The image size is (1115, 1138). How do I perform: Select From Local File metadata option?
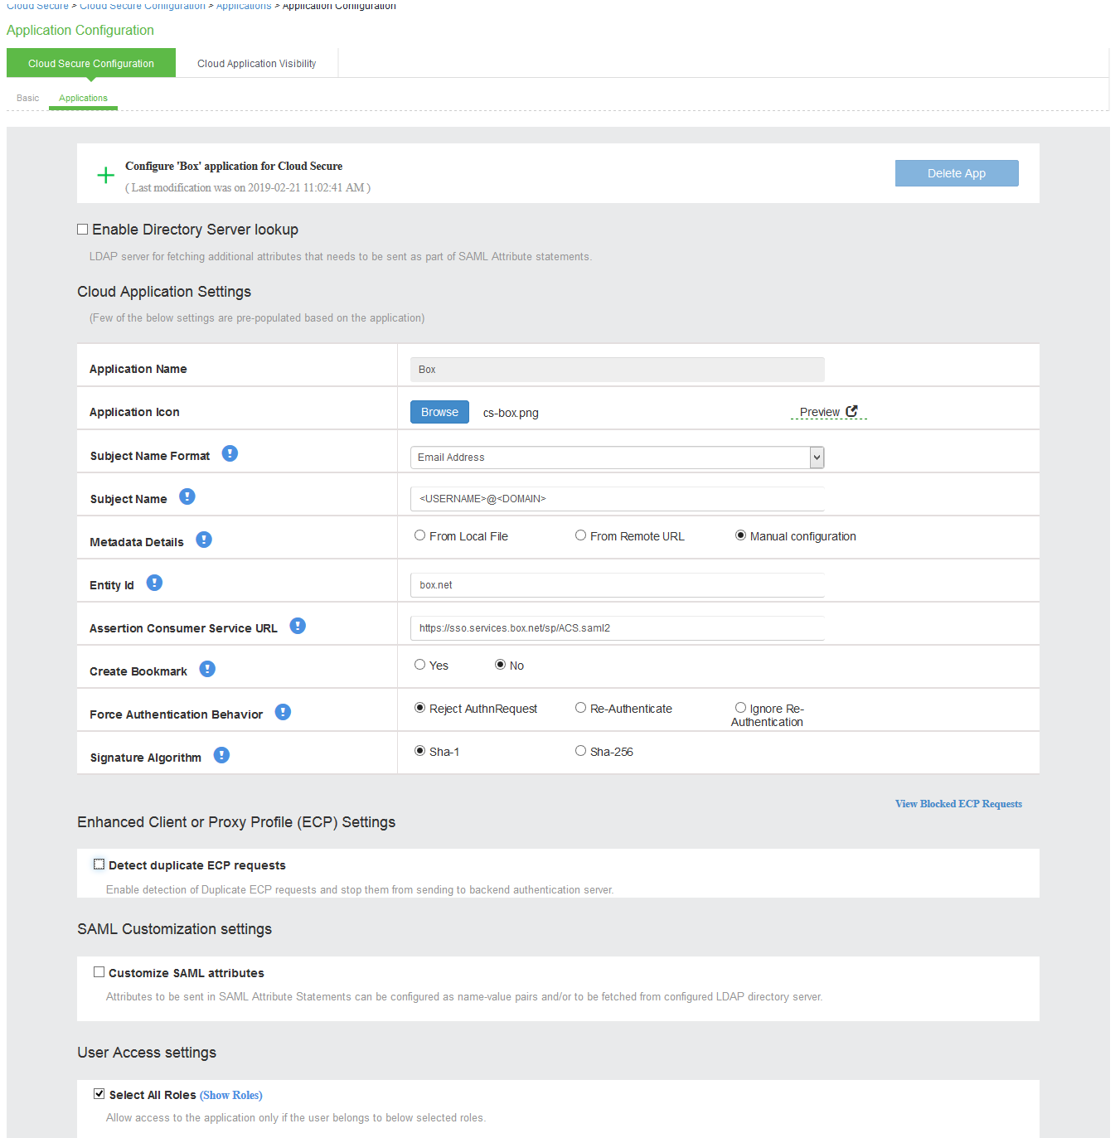[420, 535]
